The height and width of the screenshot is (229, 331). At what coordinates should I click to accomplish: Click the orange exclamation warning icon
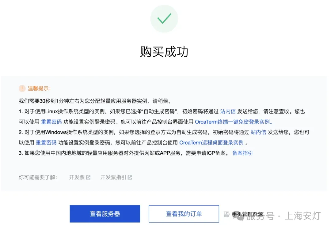click(x=22, y=88)
